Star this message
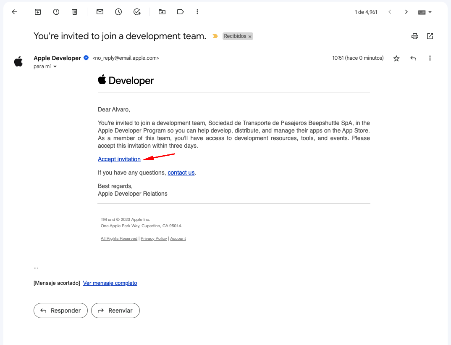The image size is (451, 345). pos(396,58)
